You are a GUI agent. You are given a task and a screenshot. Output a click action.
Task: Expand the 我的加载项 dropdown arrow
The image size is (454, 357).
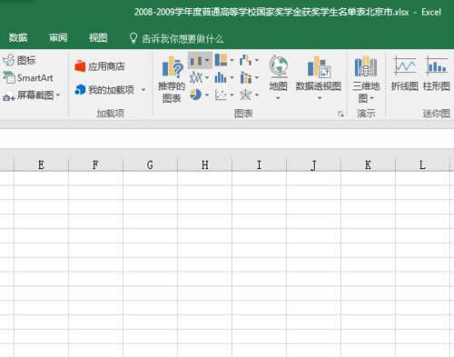point(143,90)
